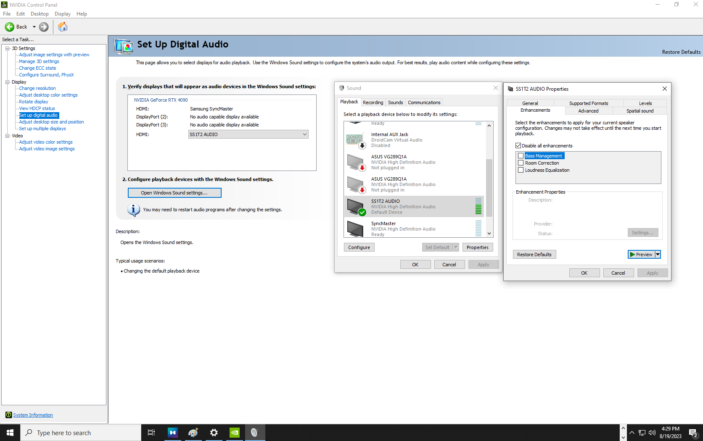The image size is (703, 441).
Task: Open the Home icon in toolbar
Action: [x=63, y=27]
